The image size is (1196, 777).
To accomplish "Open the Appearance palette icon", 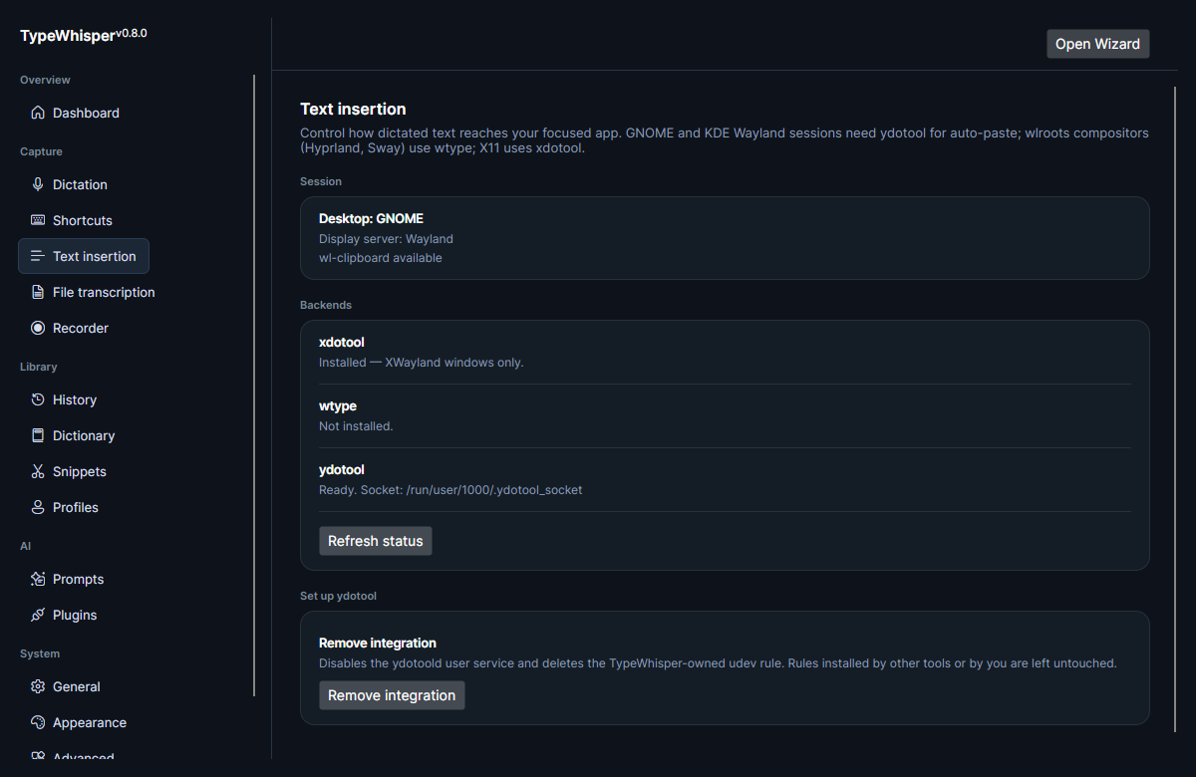I will [38, 722].
